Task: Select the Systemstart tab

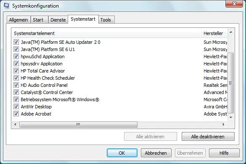Action: (x=83, y=19)
